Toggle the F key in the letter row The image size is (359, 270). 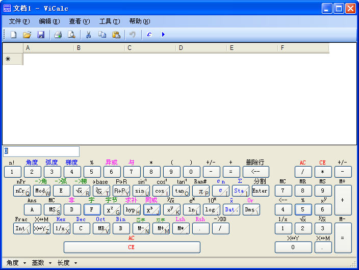92,209
